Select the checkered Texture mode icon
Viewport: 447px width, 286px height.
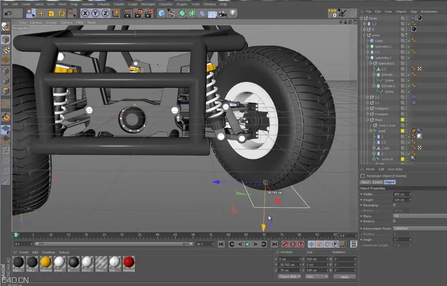coord(6,50)
